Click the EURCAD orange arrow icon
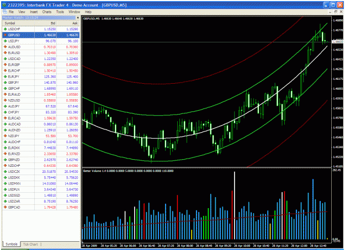This screenshot has height=250, width=345. [x=6, y=118]
